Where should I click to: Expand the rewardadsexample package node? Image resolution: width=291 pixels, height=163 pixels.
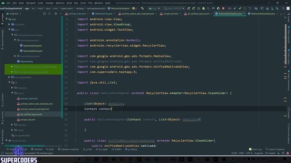tap(15, 56)
